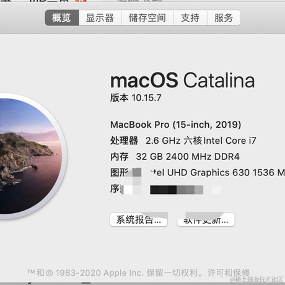285x285 pixels.
Task: Click MacBook Pro (15-inch, 2019) model text
Action: [x=176, y=125]
